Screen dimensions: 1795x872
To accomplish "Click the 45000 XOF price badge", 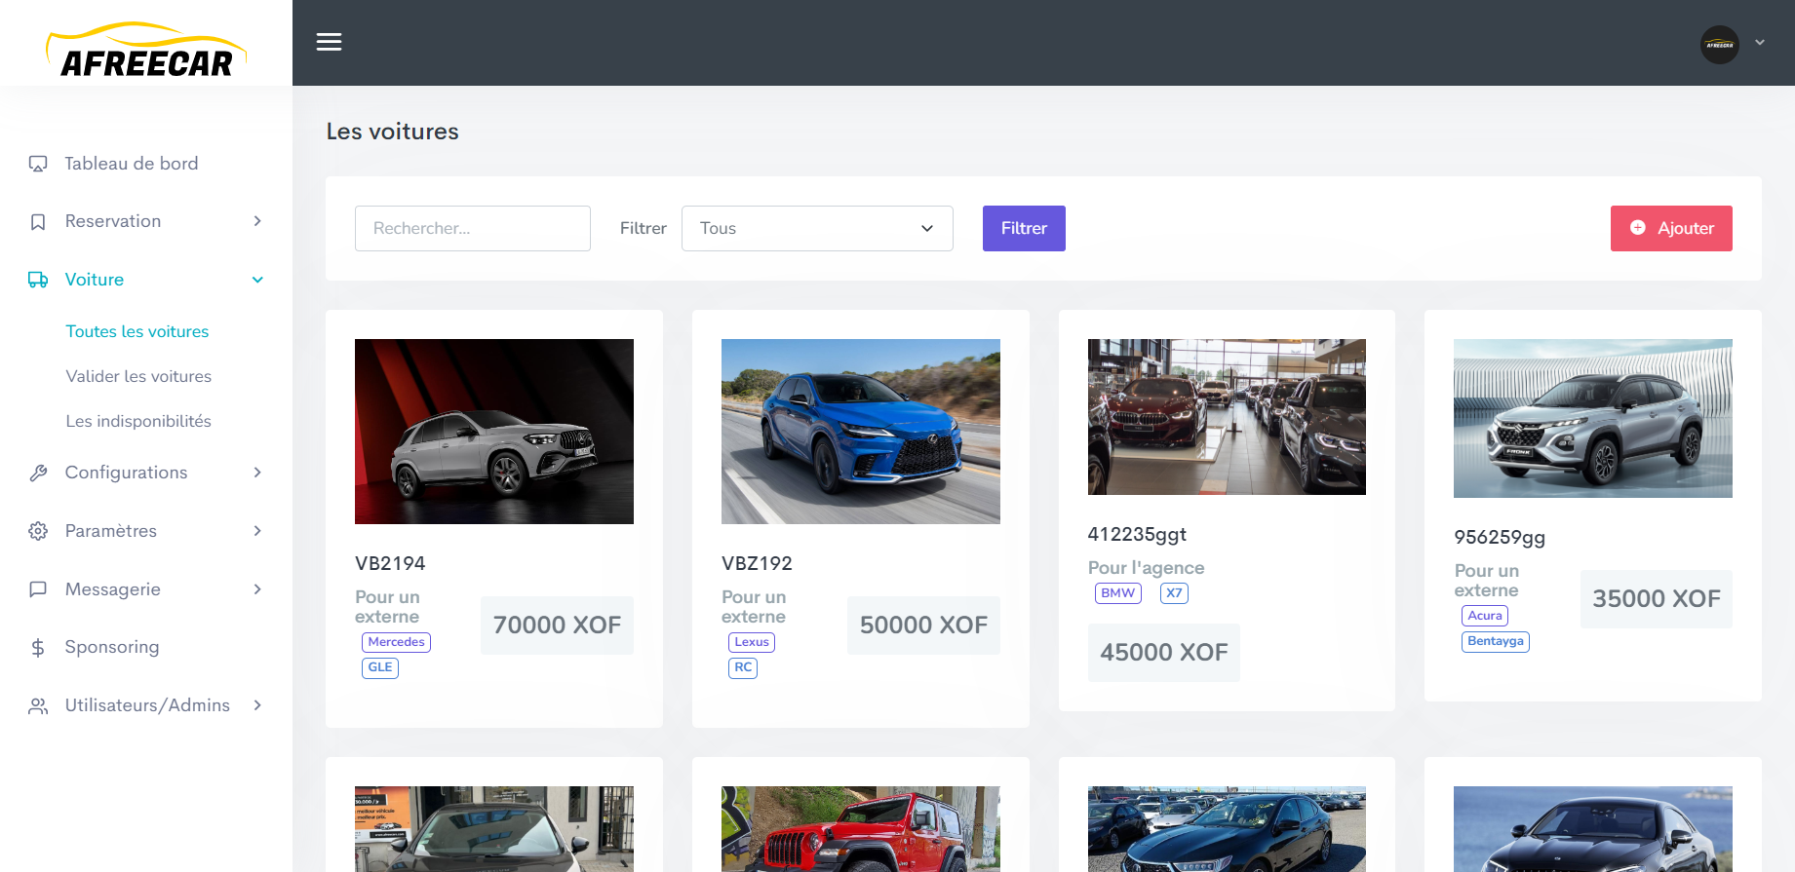I will [1164, 653].
